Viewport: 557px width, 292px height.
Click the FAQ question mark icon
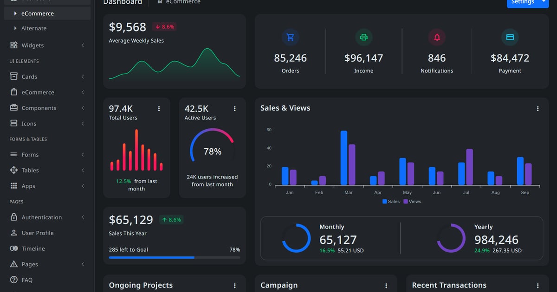(x=13, y=280)
